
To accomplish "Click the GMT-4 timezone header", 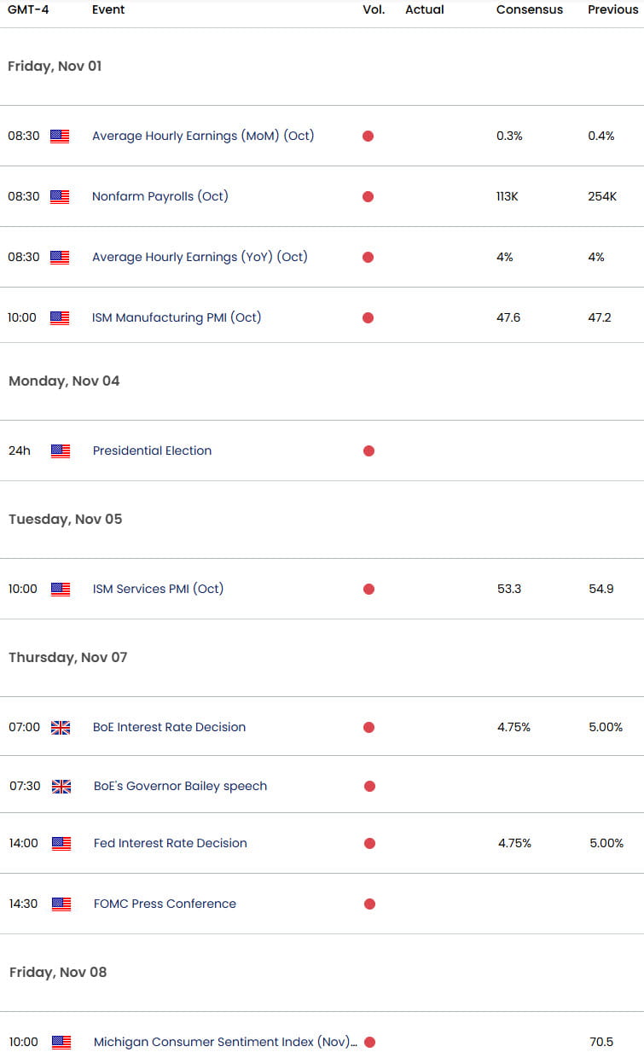I will (x=26, y=9).
